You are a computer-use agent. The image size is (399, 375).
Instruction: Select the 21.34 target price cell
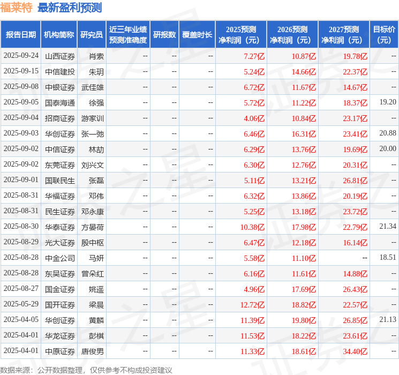(388, 227)
